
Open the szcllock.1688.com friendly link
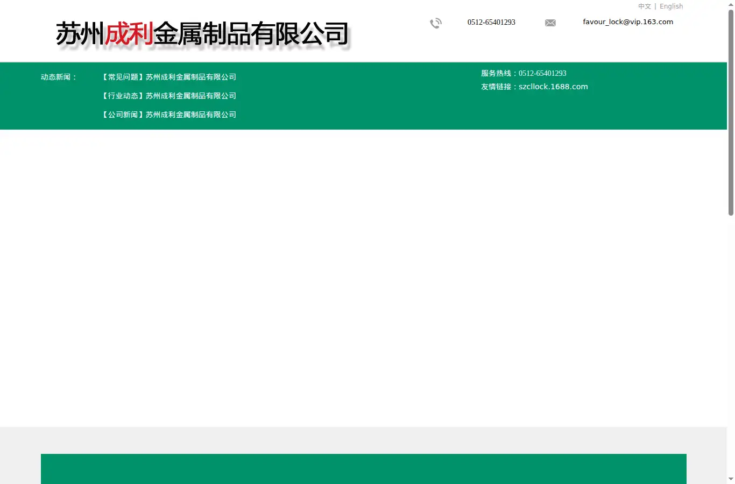coord(553,87)
